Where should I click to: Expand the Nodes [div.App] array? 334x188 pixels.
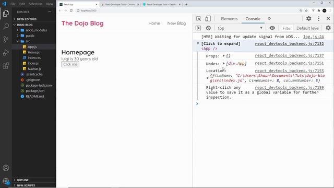(x=223, y=64)
